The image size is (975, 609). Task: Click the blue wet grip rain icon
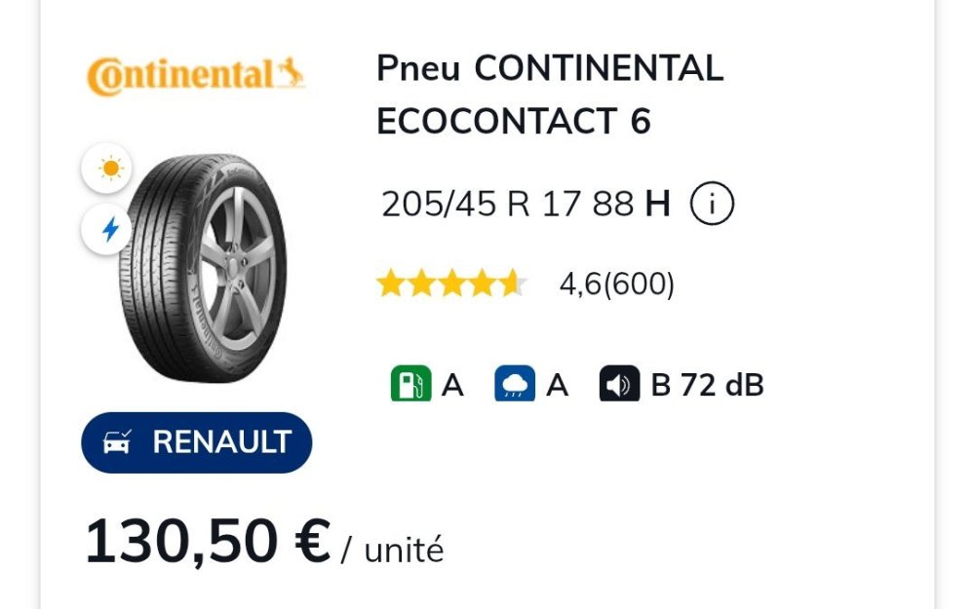[515, 384]
